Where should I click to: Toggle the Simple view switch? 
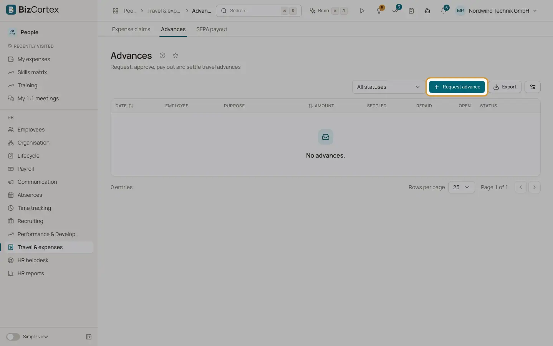point(13,337)
